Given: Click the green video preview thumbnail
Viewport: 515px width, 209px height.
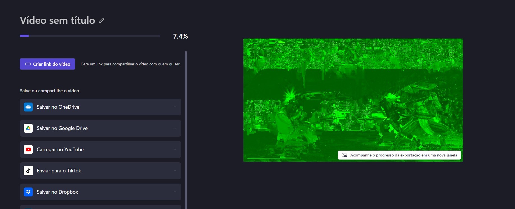Looking at the screenshot, I should [x=353, y=100].
